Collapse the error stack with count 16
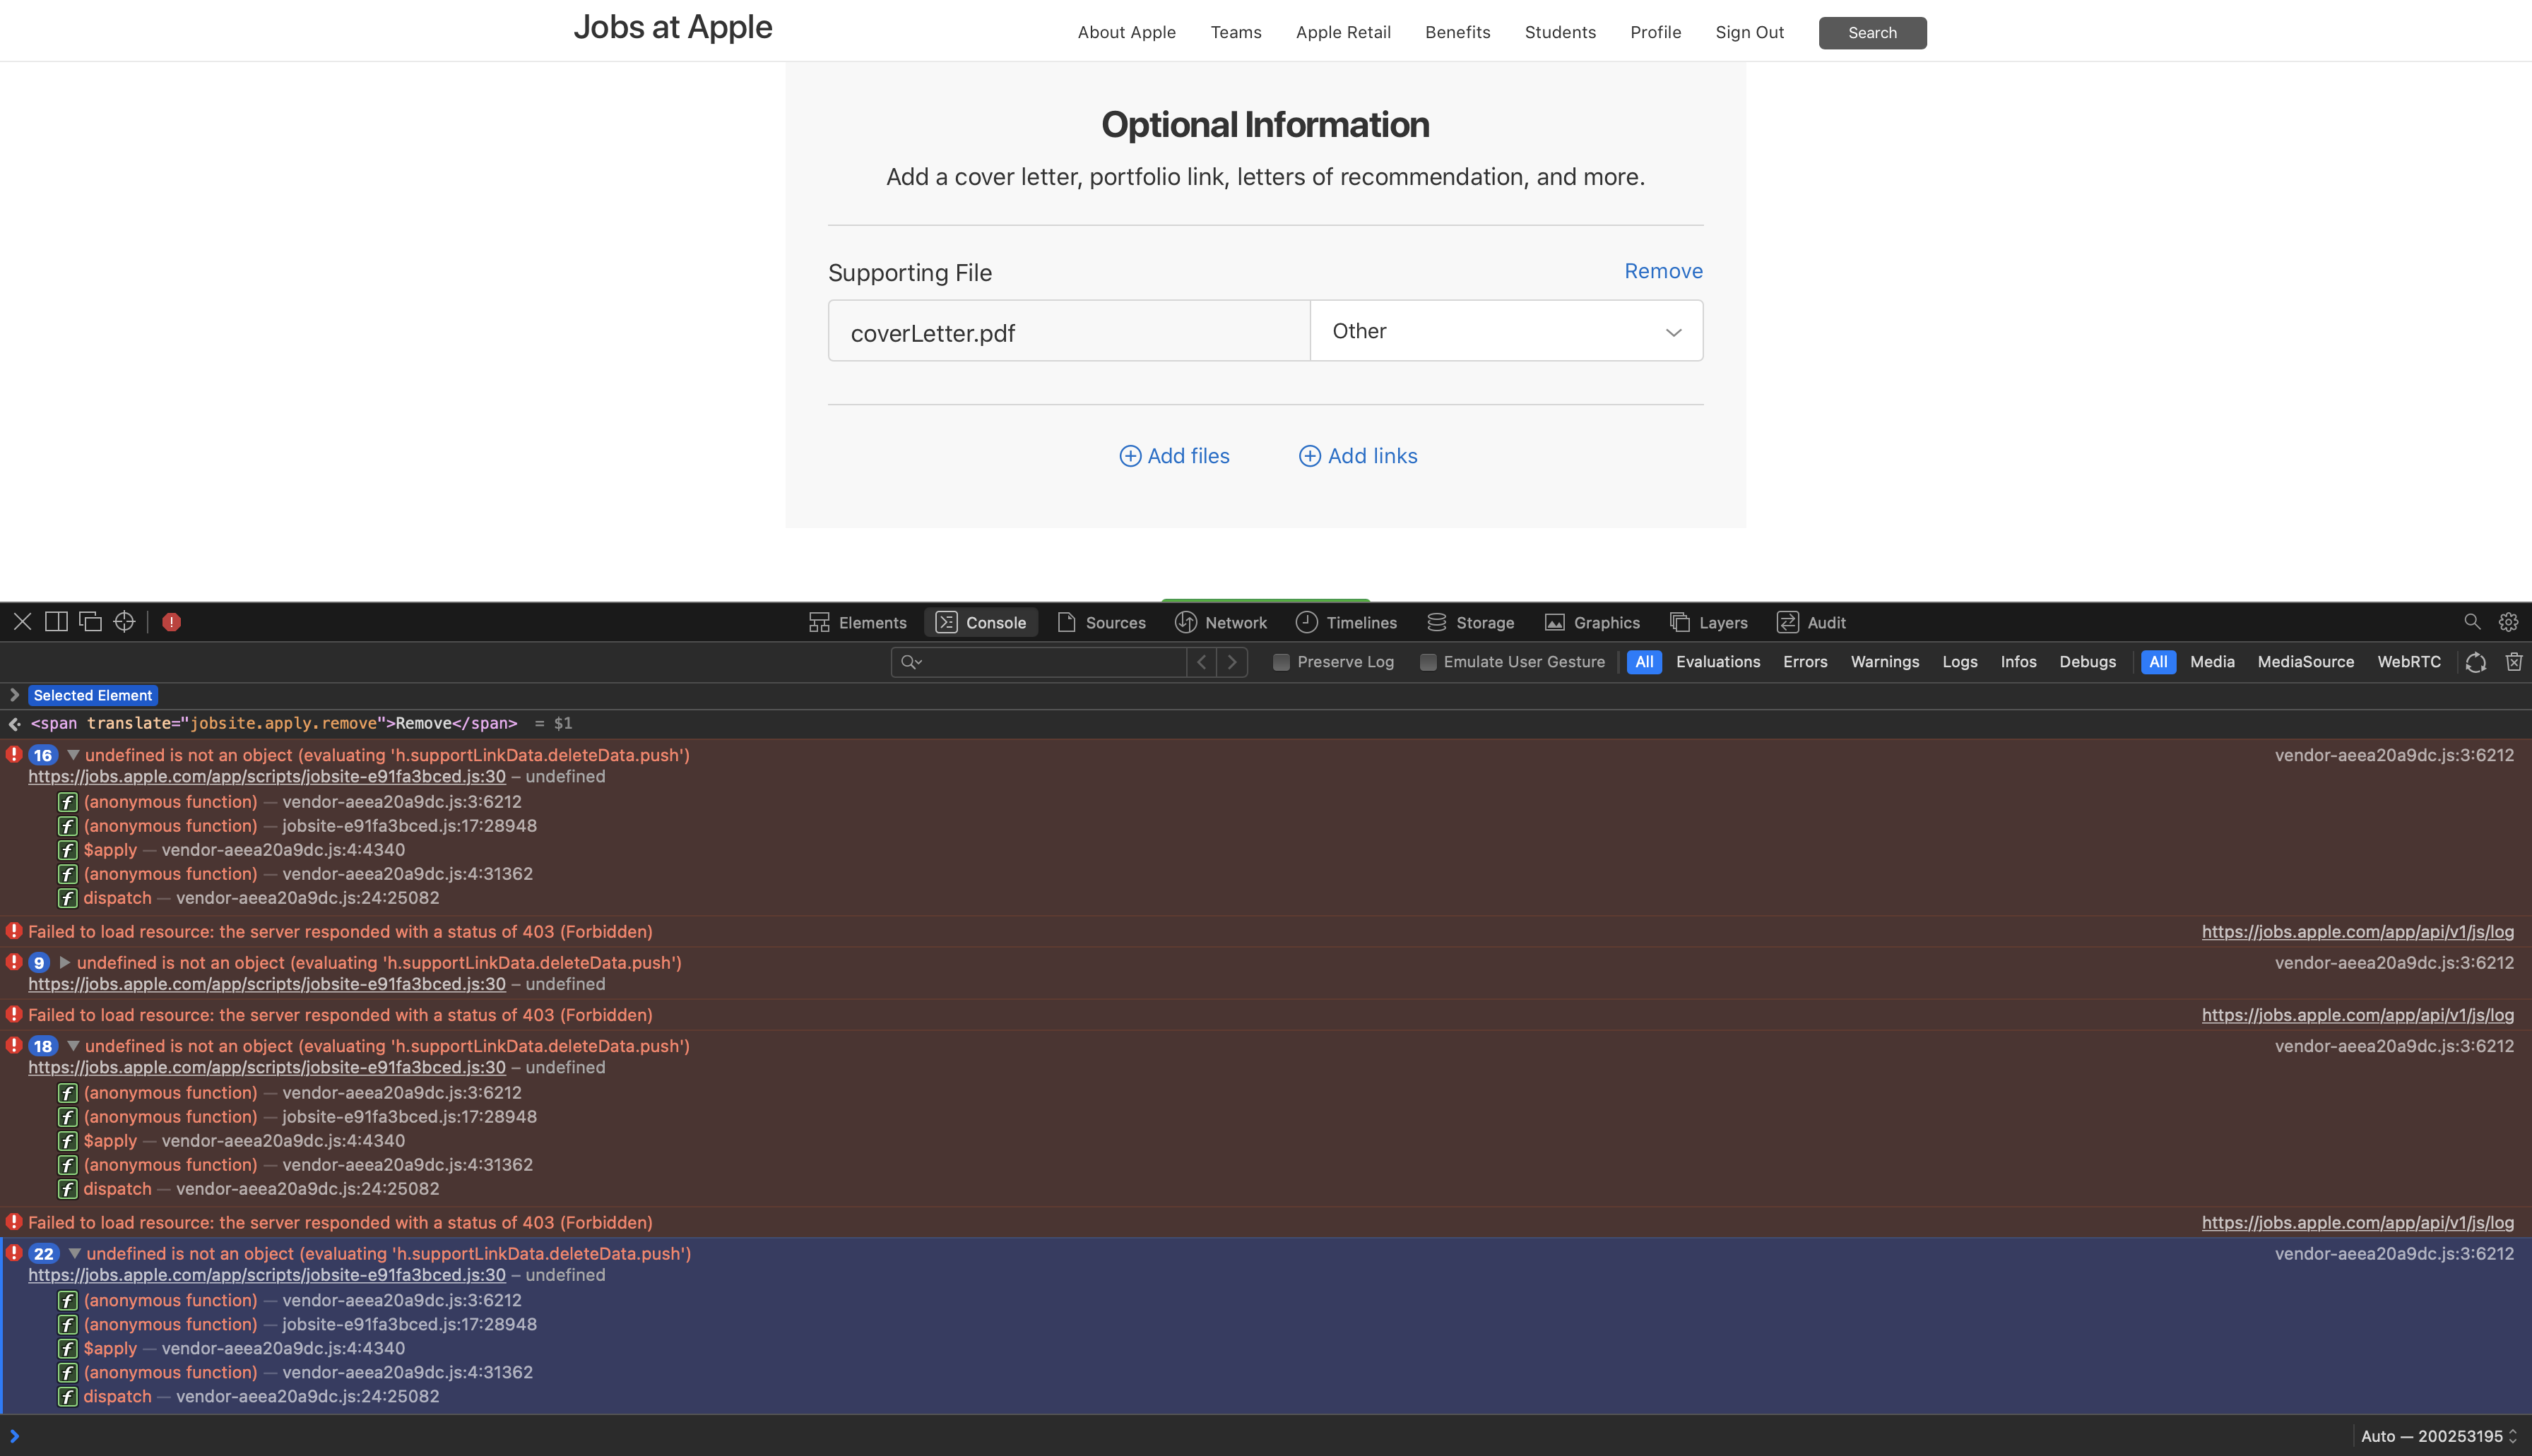The width and height of the screenshot is (2532, 1456). 73,755
